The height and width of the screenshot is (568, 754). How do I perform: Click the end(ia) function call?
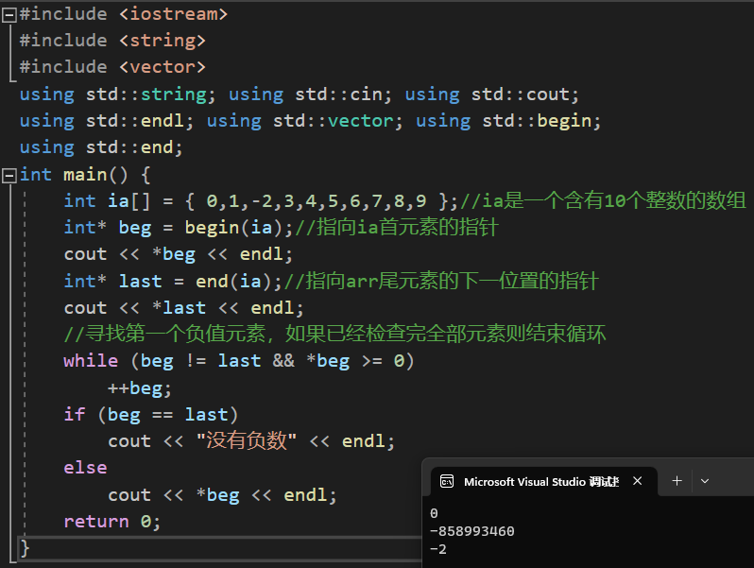click(250, 282)
